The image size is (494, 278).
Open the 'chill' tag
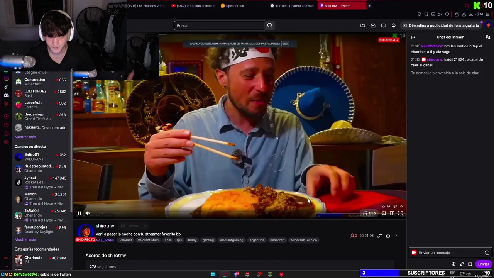(x=167, y=240)
